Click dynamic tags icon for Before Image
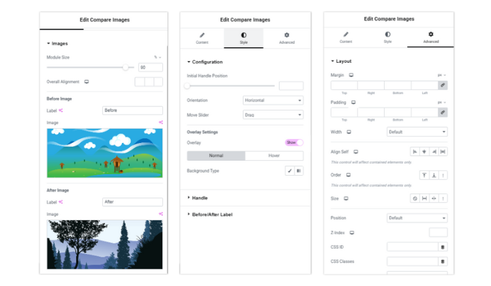The image size is (491, 286). [161, 122]
